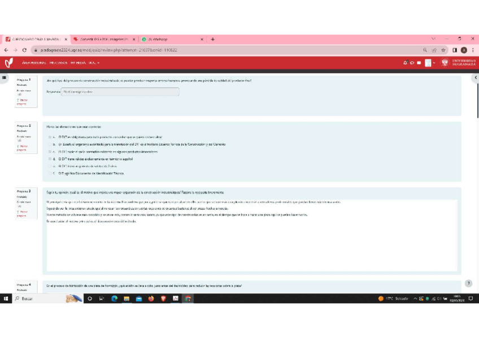Image resolution: width=479 pixels, height=338 pixels.
Task: Show hidden system tray icons
Action: (415, 299)
